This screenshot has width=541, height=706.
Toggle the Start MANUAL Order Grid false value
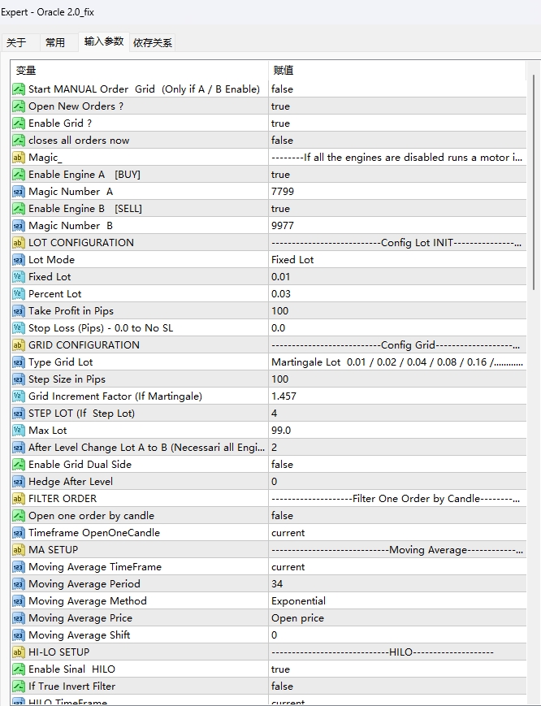[397, 89]
